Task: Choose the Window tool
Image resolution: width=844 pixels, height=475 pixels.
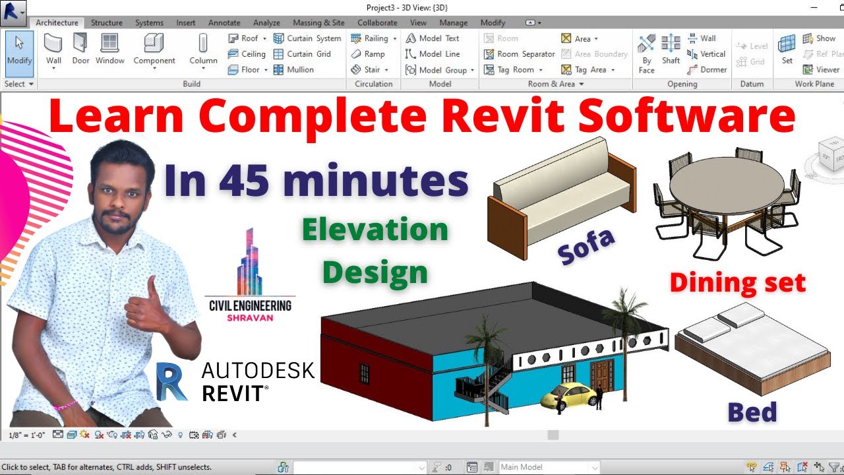Action: point(109,50)
